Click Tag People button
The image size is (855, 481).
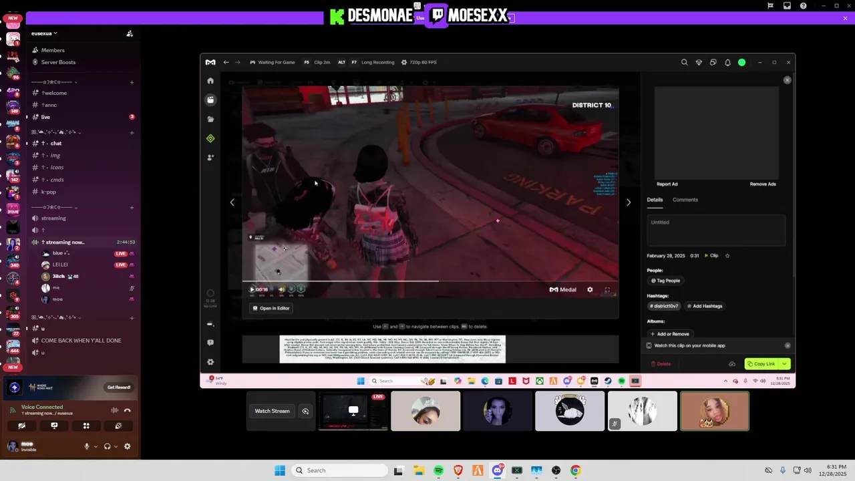coord(665,281)
